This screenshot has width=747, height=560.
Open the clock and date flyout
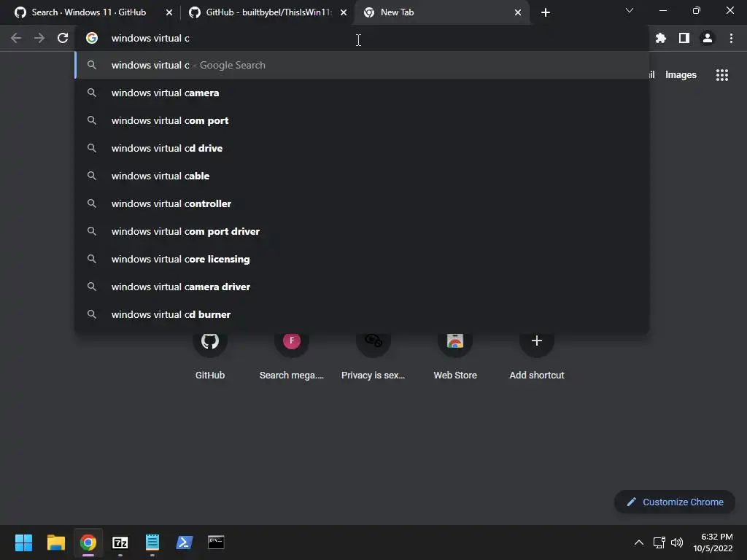point(713,542)
